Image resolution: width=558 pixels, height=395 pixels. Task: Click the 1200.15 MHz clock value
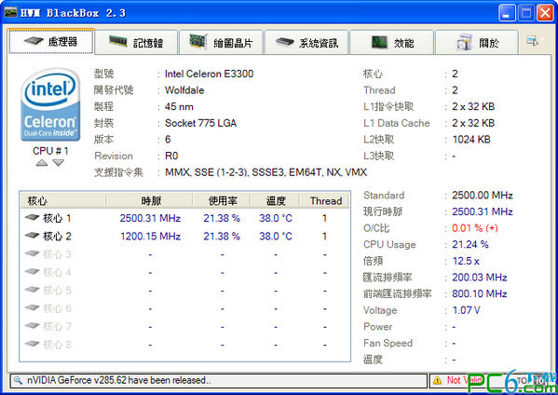pyautogui.click(x=150, y=236)
